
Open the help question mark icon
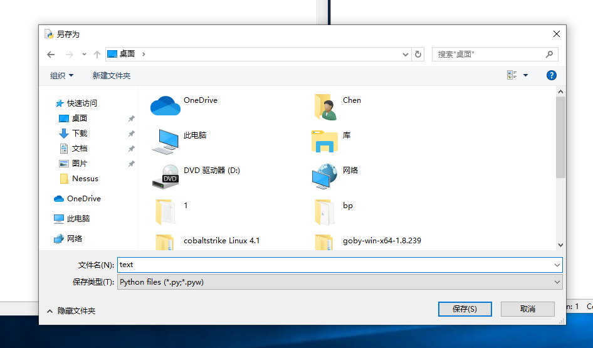point(552,75)
